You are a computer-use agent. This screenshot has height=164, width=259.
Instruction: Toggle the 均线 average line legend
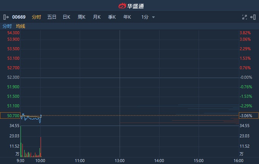coord(21,26)
